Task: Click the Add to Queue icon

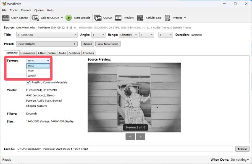Action: tap(35, 18)
